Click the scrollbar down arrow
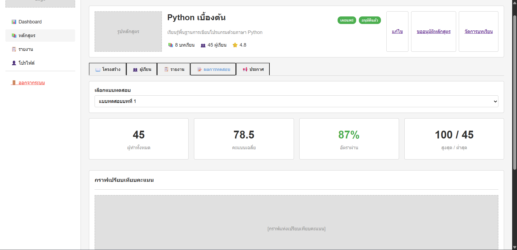This screenshot has width=517, height=250. click(x=515, y=247)
